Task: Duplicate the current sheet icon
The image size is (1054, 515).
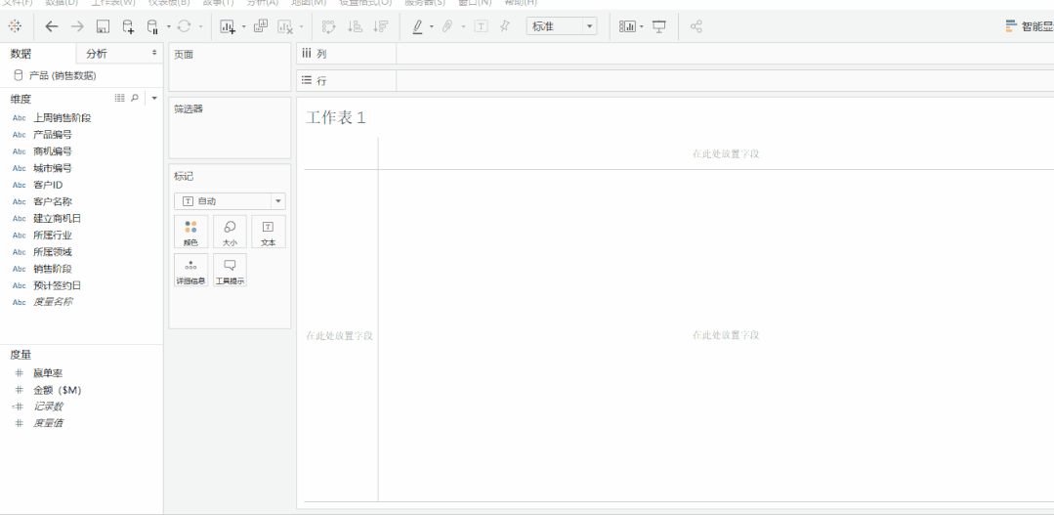Action: 261,27
